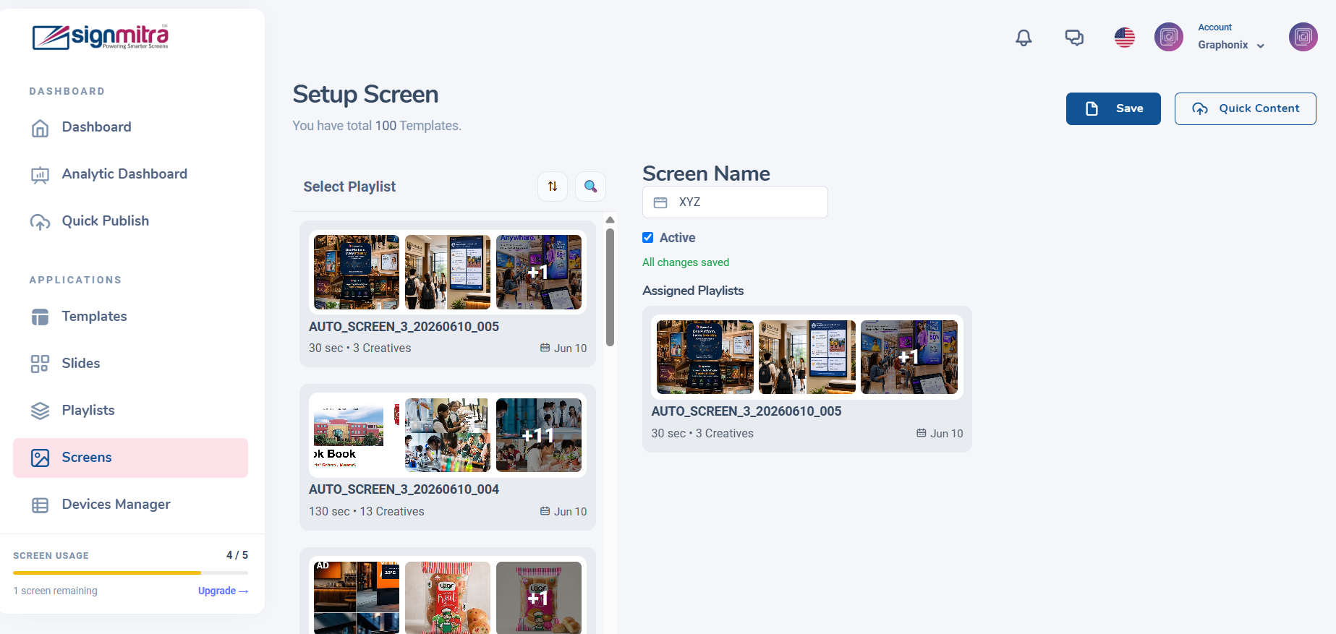
Task: Click the cloud upload icon on Quick Content
Action: pyautogui.click(x=1200, y=108)
